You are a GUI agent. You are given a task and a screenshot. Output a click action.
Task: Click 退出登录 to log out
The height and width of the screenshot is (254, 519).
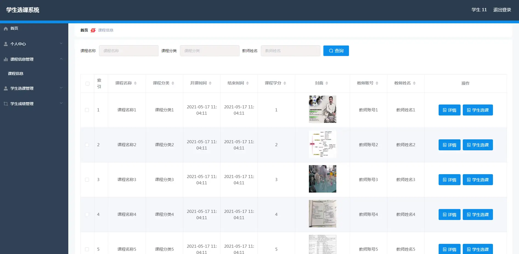(x=502, y=10)
